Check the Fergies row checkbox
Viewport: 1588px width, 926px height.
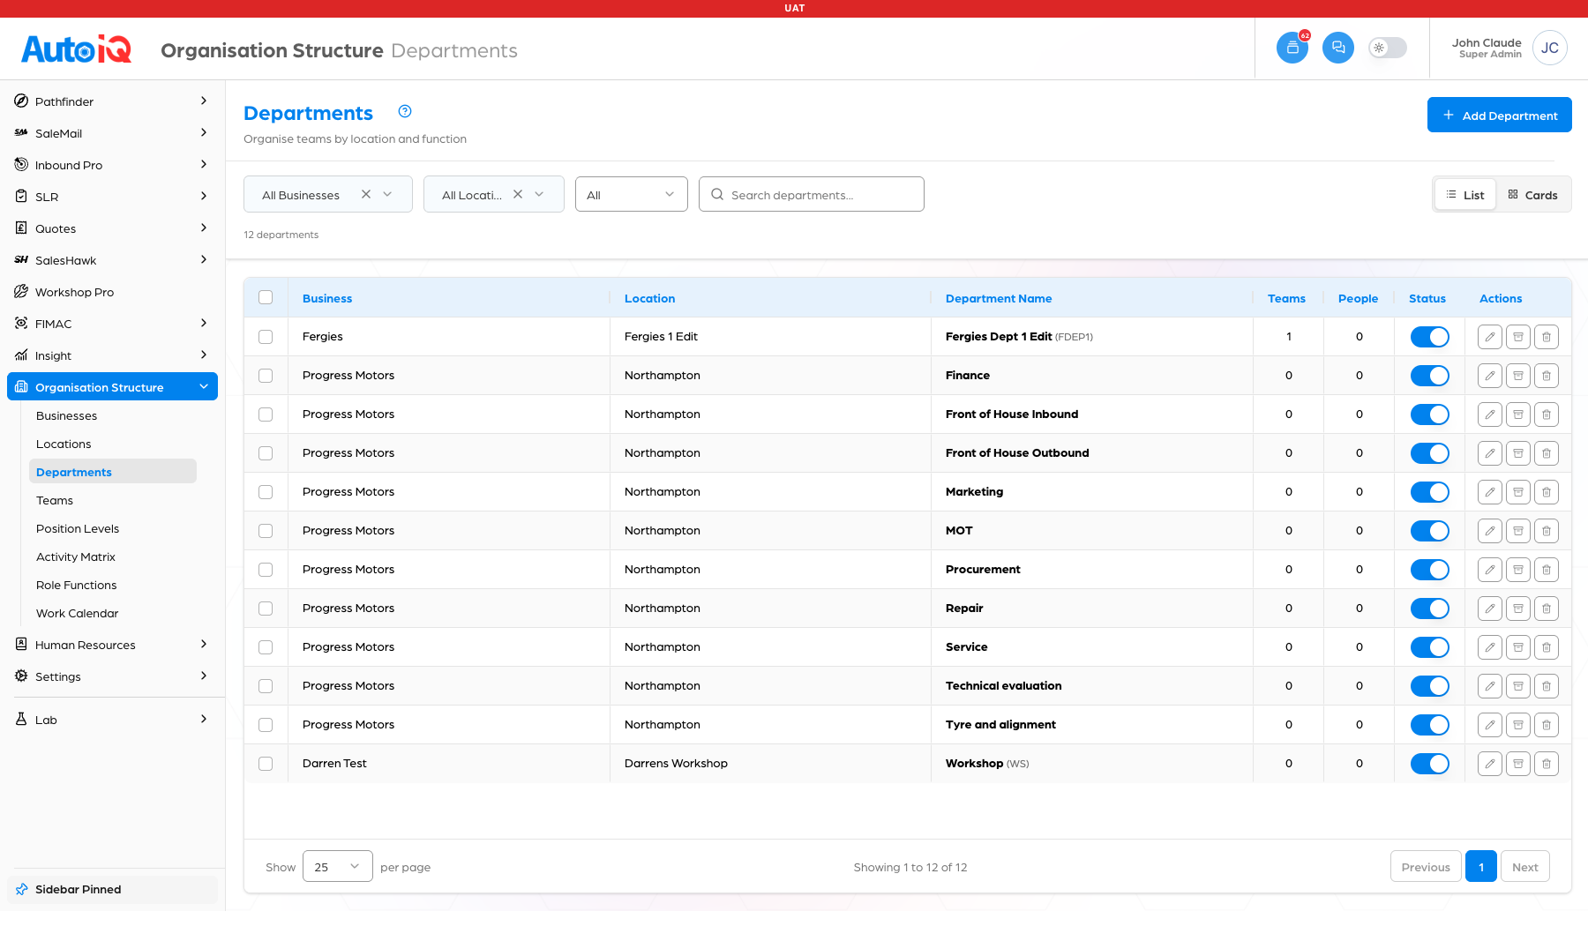point(266,337)
